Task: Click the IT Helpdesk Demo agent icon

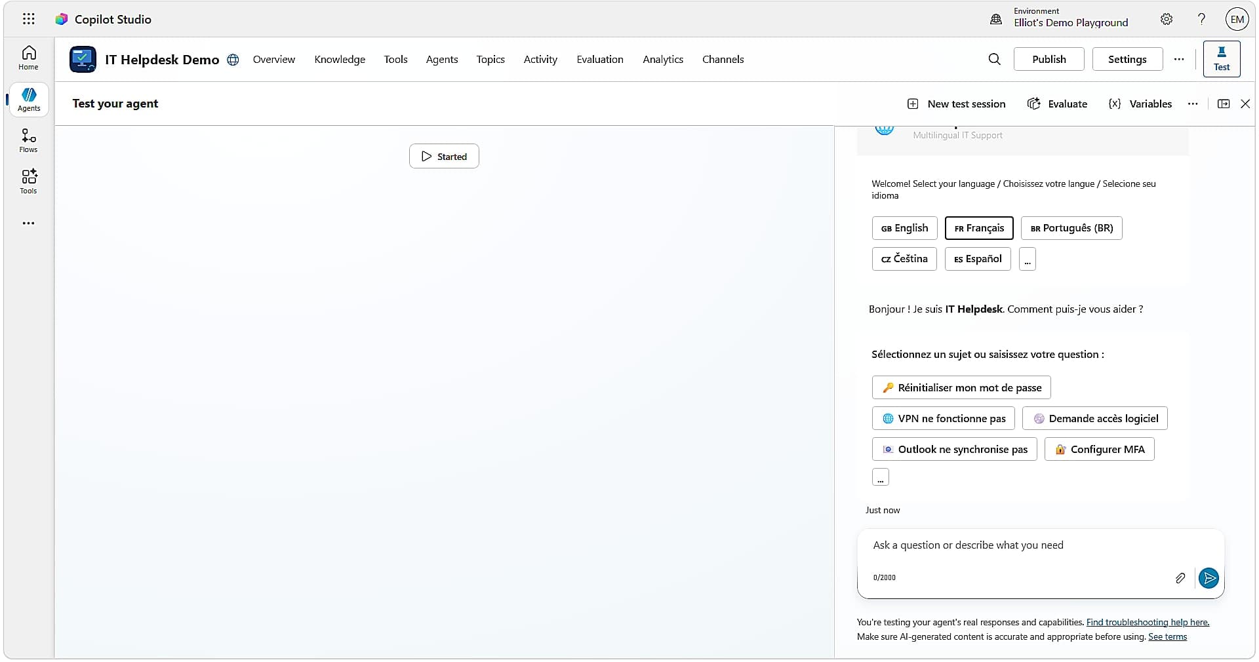Action: 83,60
